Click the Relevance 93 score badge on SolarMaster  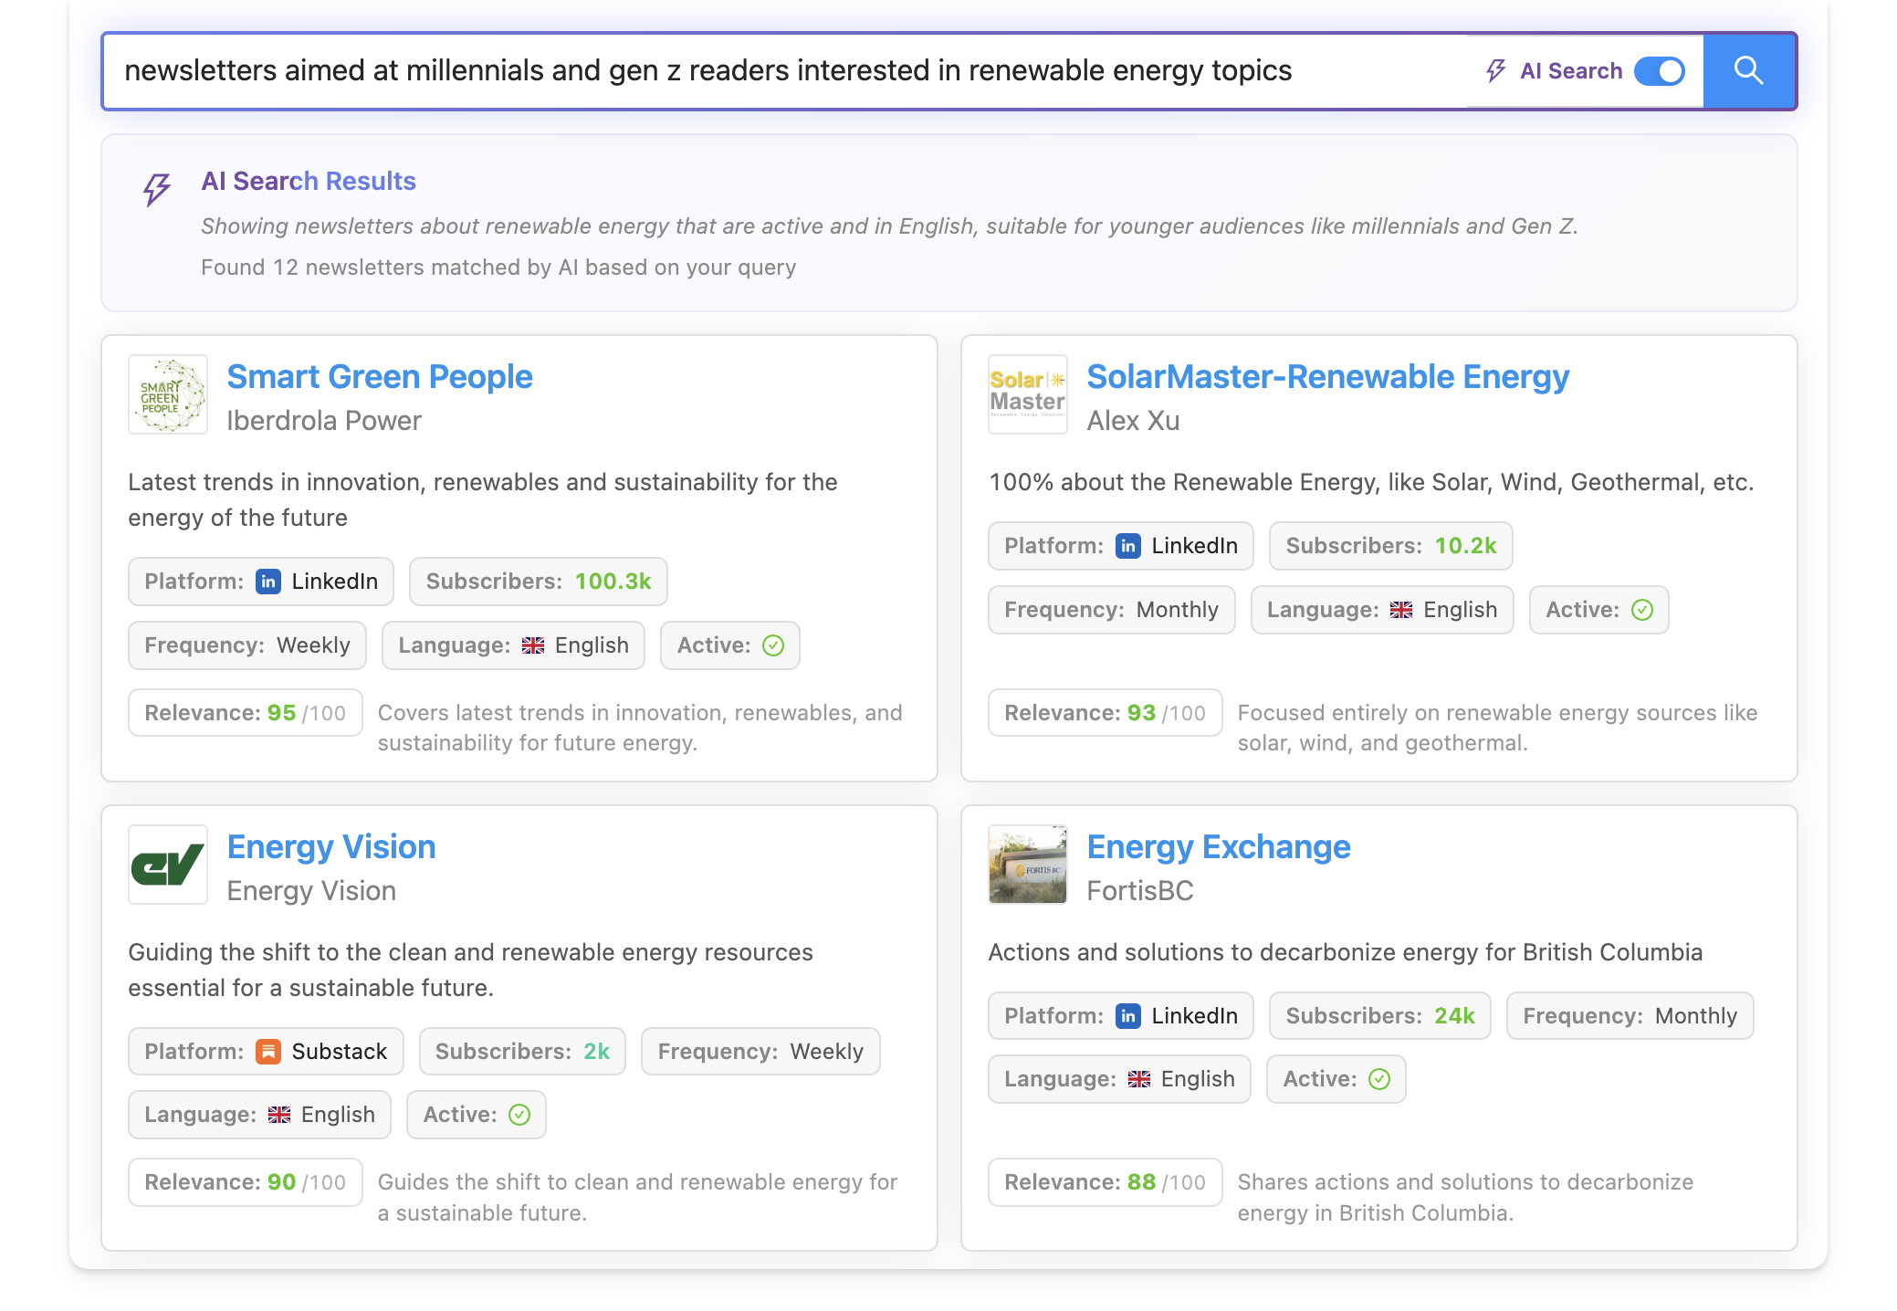click(1105, 712)
